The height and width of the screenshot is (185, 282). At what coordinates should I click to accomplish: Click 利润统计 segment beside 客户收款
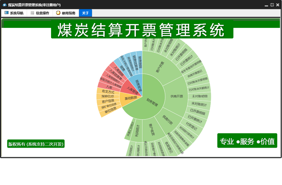137,131
